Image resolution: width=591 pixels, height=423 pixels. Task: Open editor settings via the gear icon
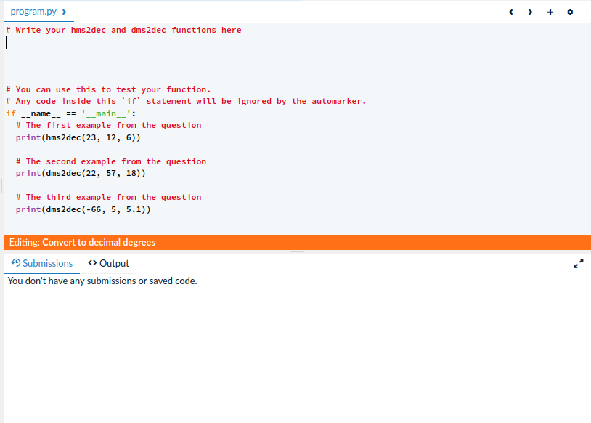(x=570, y=12)
